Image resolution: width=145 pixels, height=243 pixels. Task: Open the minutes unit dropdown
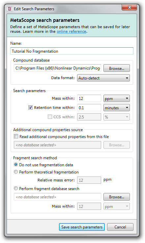[116, 108]
